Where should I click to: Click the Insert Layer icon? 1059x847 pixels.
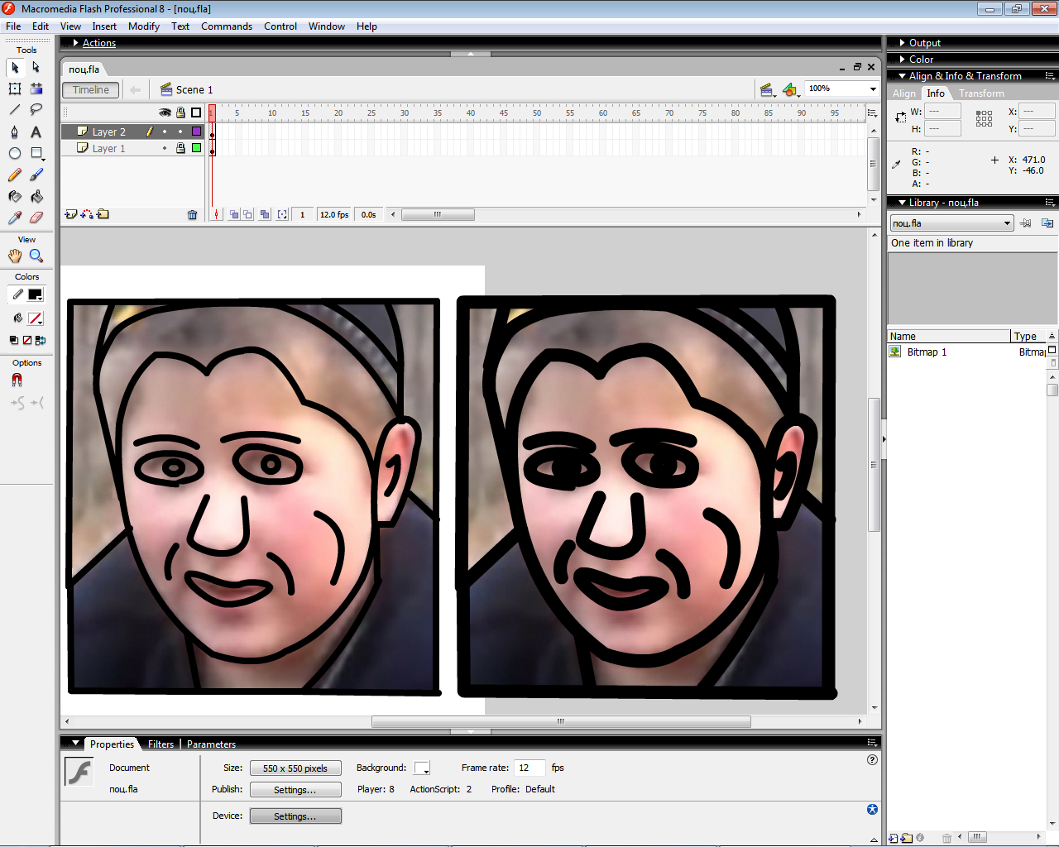[x=70, y=214]
